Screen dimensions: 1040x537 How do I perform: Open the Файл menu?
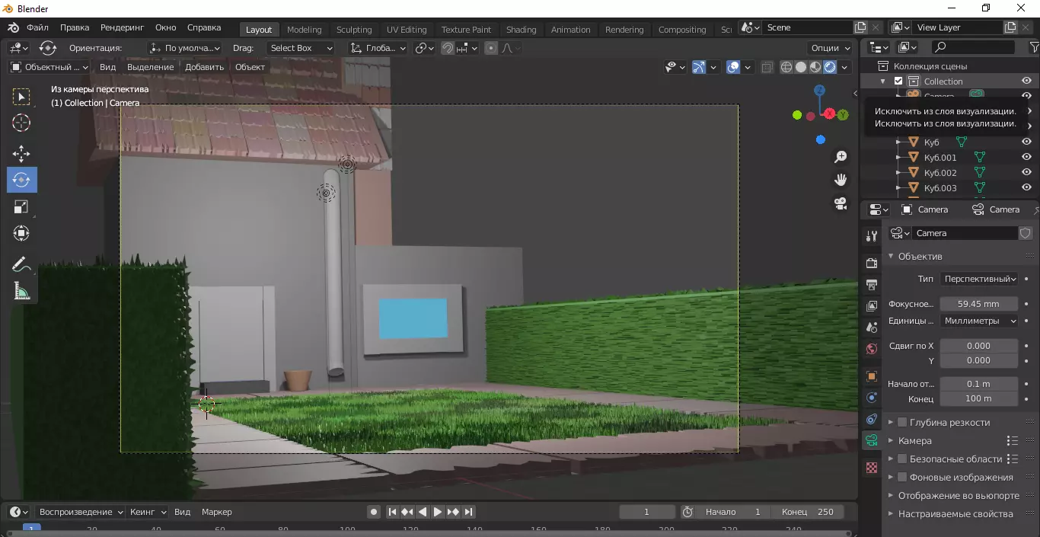(x=37, y=27)
